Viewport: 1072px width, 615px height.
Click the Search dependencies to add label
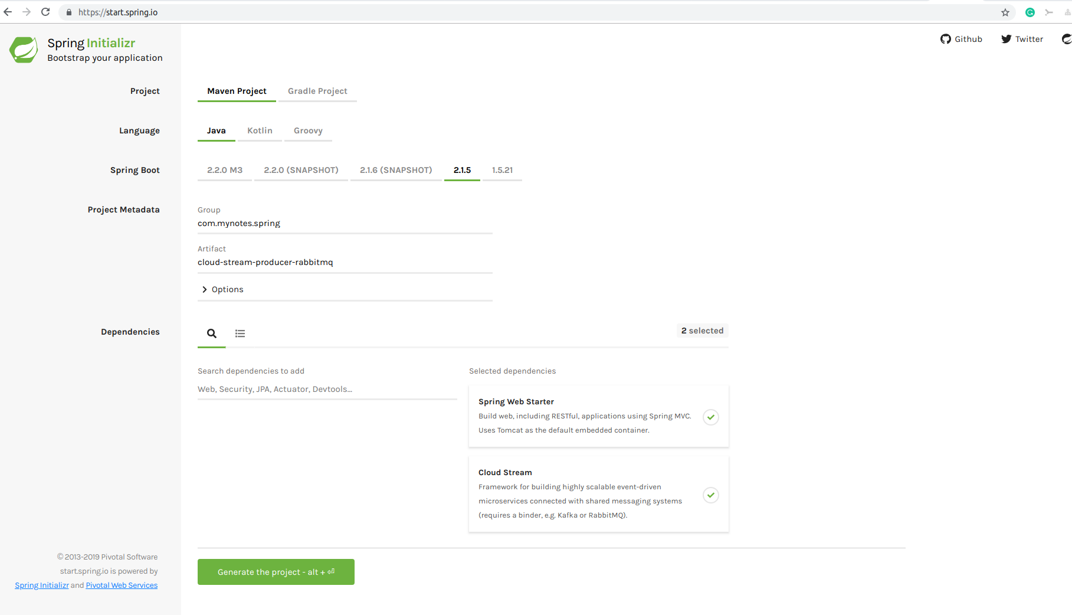(x=251, y=371)
